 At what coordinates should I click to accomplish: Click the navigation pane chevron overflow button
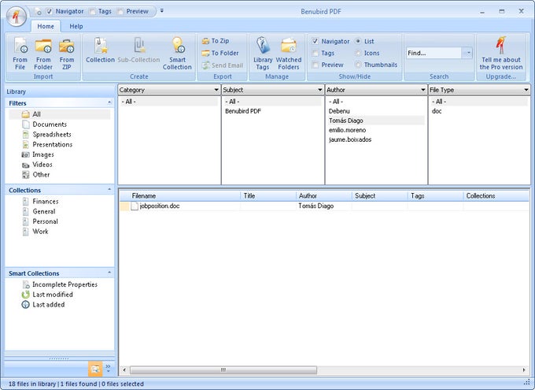point(108,368)
